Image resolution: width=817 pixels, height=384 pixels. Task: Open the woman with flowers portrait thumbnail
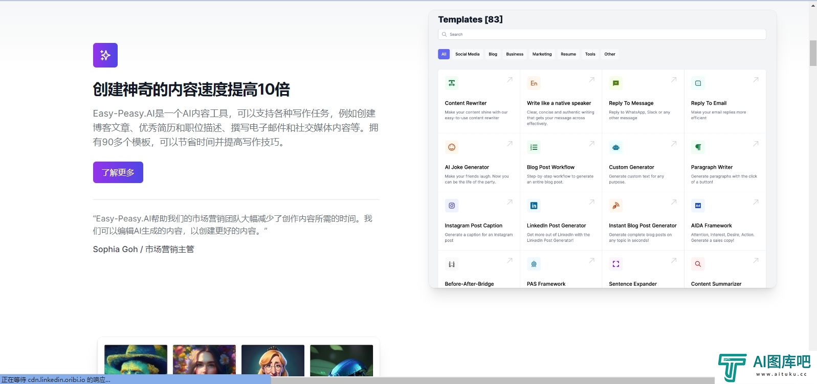(x=204, y=360)
